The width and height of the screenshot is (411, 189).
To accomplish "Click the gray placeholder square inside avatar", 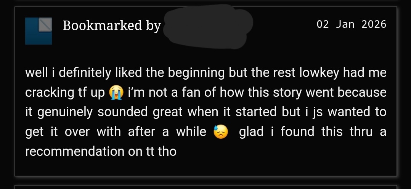I will tap(45, 25).
